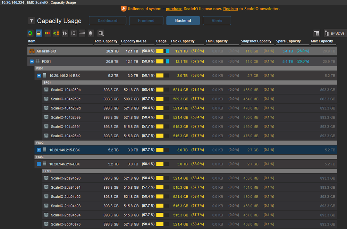The height and width of the screenshot is (229, 347).
Task: Click the Thin Capacity column header
Action: pos(217,41)
